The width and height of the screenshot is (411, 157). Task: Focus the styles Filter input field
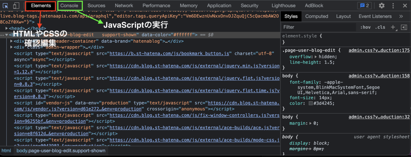coord(319,27)
